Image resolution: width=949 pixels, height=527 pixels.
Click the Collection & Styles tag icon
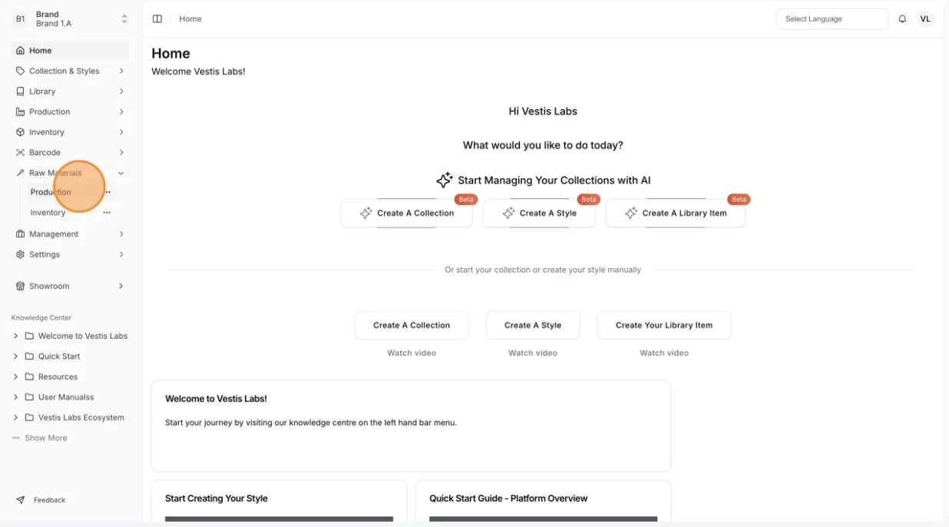pos(21,71)
